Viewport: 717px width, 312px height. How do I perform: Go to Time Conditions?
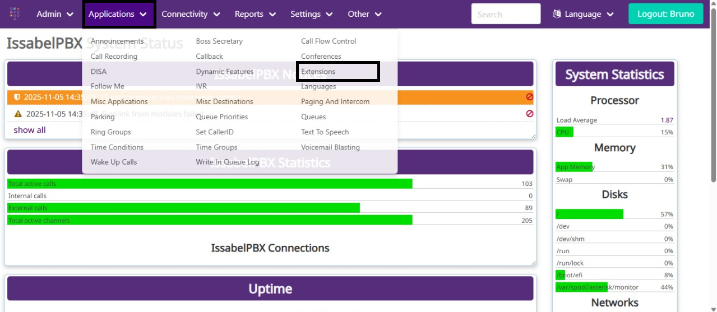[117, 147]
